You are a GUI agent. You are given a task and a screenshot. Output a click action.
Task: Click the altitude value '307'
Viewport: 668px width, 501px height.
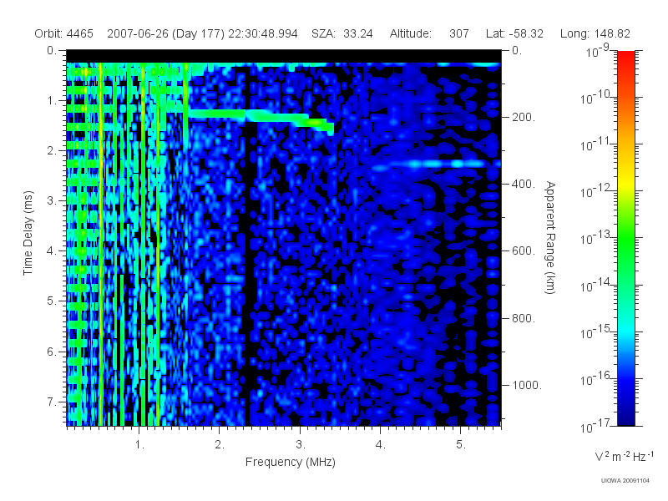coord(458,33)
